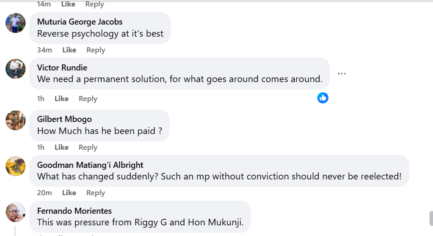433x236 pixels.
Task: Like Gilbert Mbogo's comment
Action: click(x=61, y=147)
